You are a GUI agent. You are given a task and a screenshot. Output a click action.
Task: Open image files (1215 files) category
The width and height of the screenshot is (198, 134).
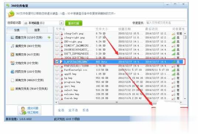(x=29, y=38)
